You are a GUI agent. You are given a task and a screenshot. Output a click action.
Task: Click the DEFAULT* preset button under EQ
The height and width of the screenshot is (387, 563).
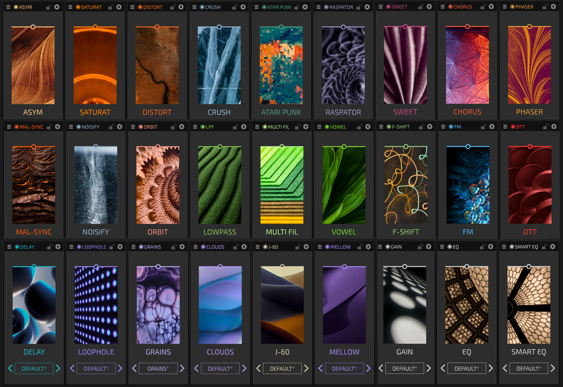[x=467, y=368]
